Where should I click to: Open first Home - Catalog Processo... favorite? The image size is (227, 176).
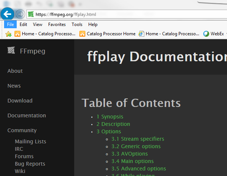click(x=45, y=34)
